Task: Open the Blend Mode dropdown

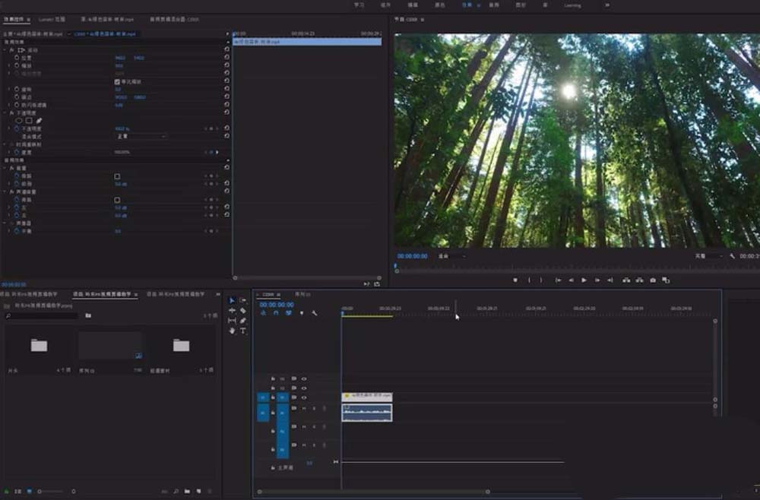Action: [141, 136]
